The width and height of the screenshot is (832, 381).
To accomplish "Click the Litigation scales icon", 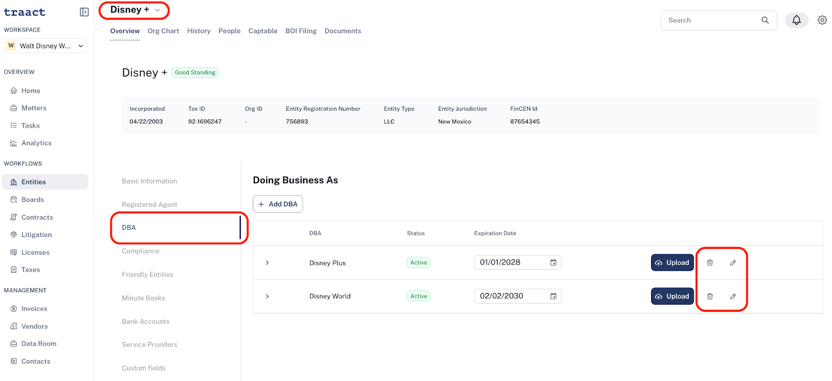I will pyautogui.click(x=14, y=235).
